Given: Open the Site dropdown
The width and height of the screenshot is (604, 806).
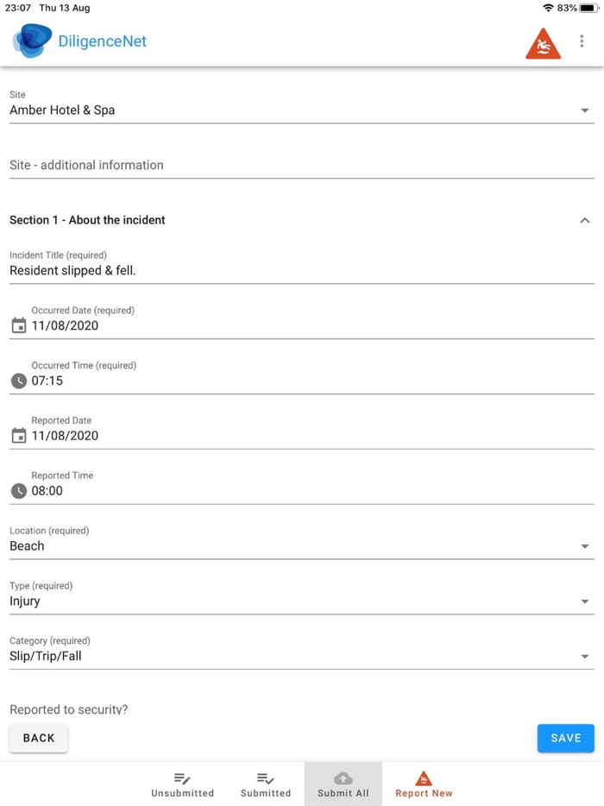Looking at the screenshot, I should click(x=584, y=110).
